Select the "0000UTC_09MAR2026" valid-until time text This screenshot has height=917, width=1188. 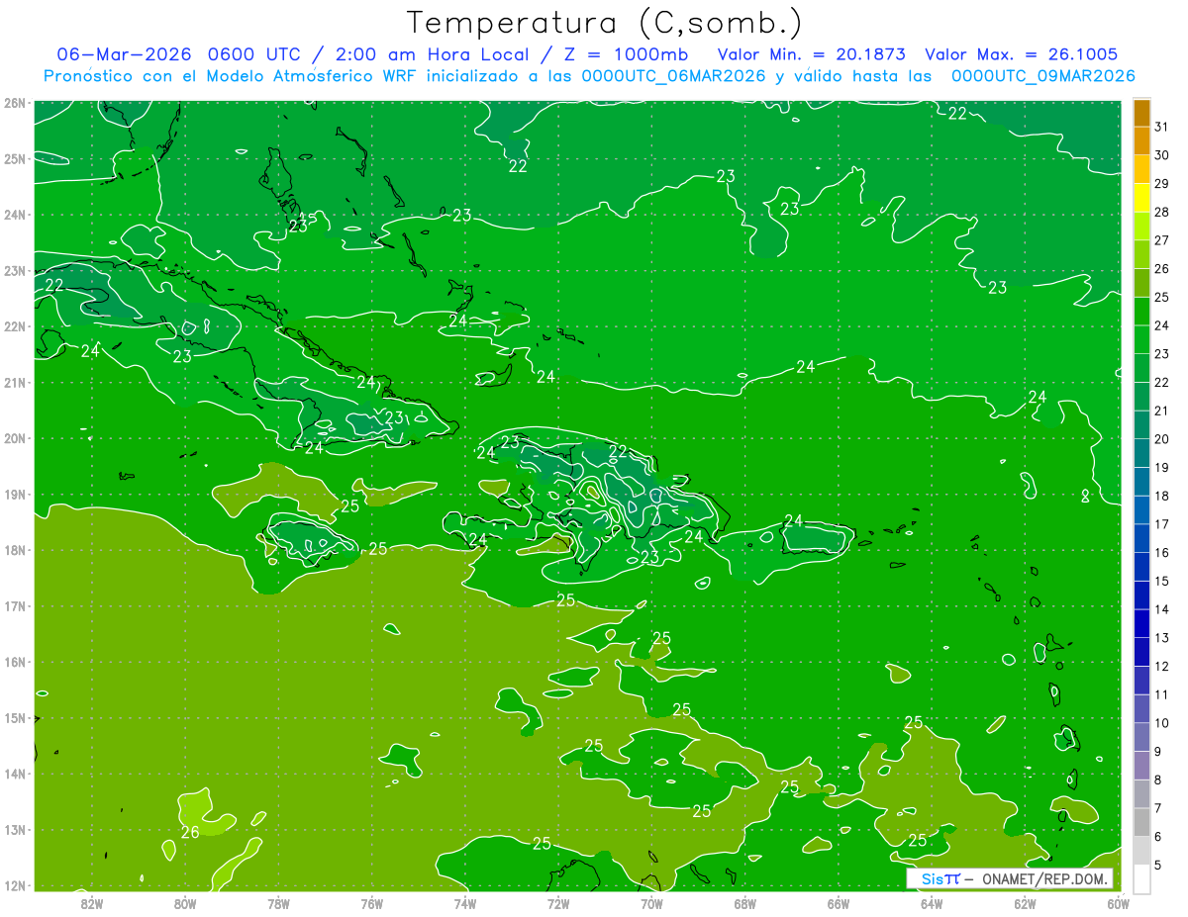pos(1042,76)
